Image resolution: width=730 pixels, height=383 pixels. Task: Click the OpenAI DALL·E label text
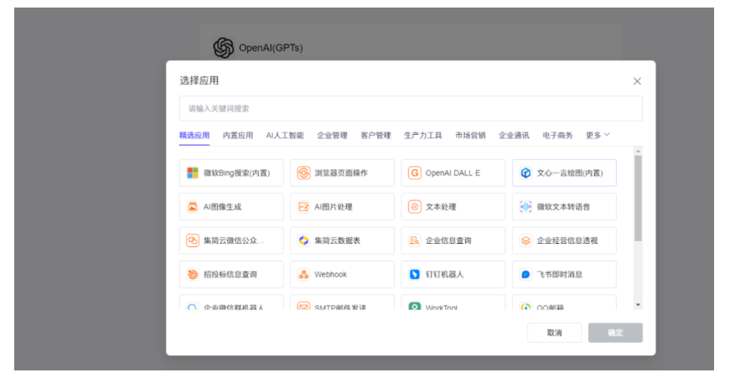[453, 173]
